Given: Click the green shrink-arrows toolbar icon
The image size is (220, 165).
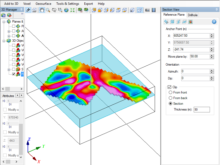Looking at the screenshot, I should 72,10.
